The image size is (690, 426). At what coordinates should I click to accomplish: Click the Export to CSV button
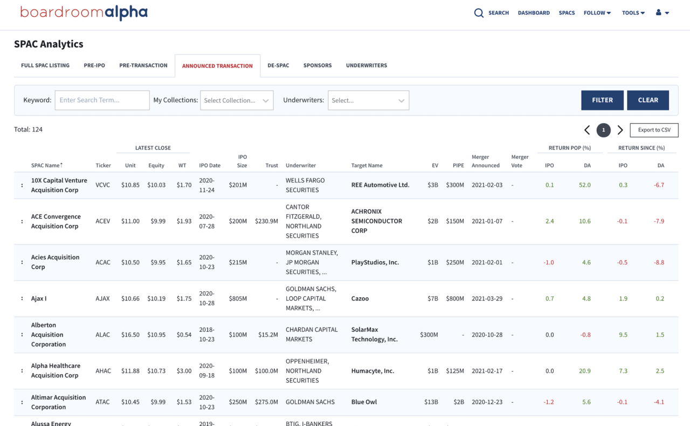tap(654, 130)
